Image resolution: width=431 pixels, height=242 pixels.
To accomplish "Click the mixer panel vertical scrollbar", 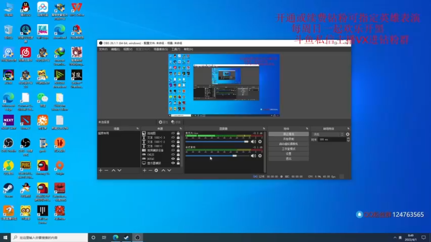I will (265, 152).
